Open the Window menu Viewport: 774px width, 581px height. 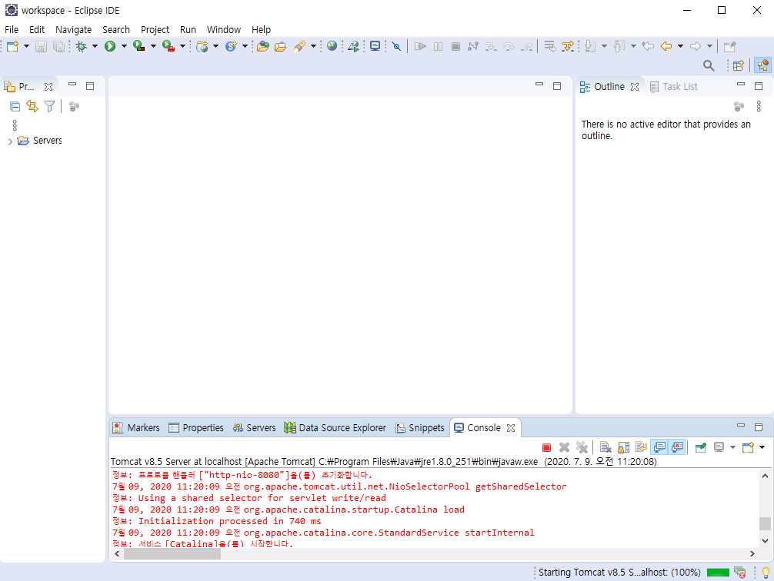[224, 30]
